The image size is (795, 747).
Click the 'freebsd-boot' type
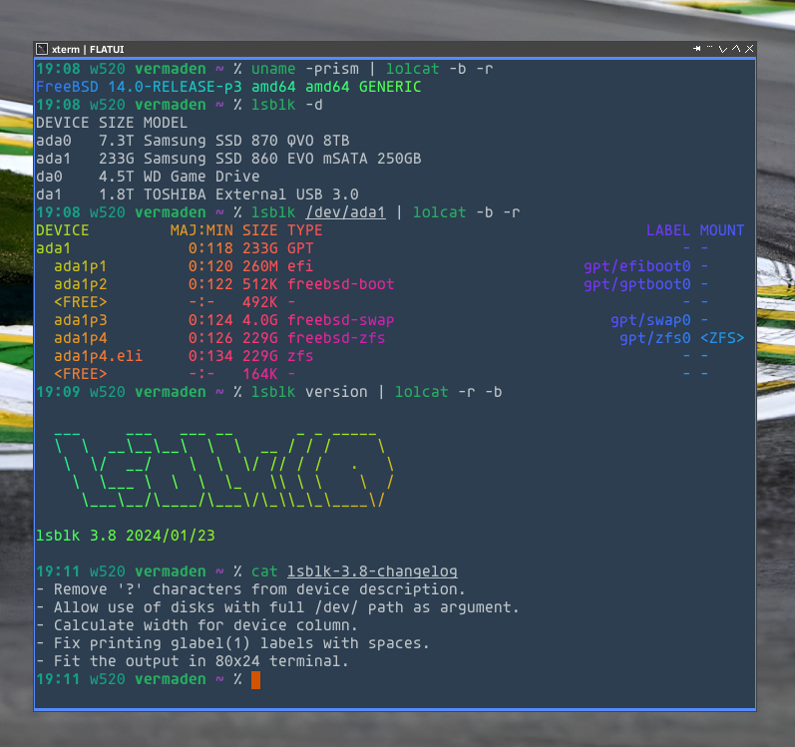pos(341,284)
